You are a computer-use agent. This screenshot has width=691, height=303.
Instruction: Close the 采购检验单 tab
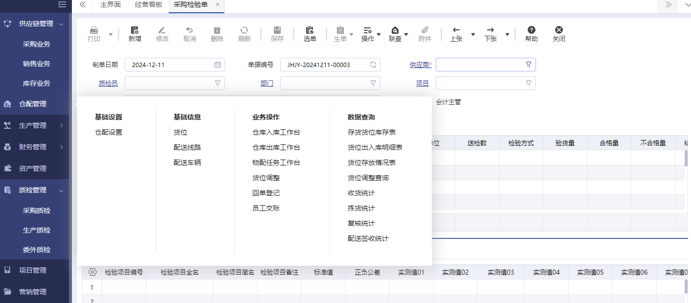[x=218, y=4]
